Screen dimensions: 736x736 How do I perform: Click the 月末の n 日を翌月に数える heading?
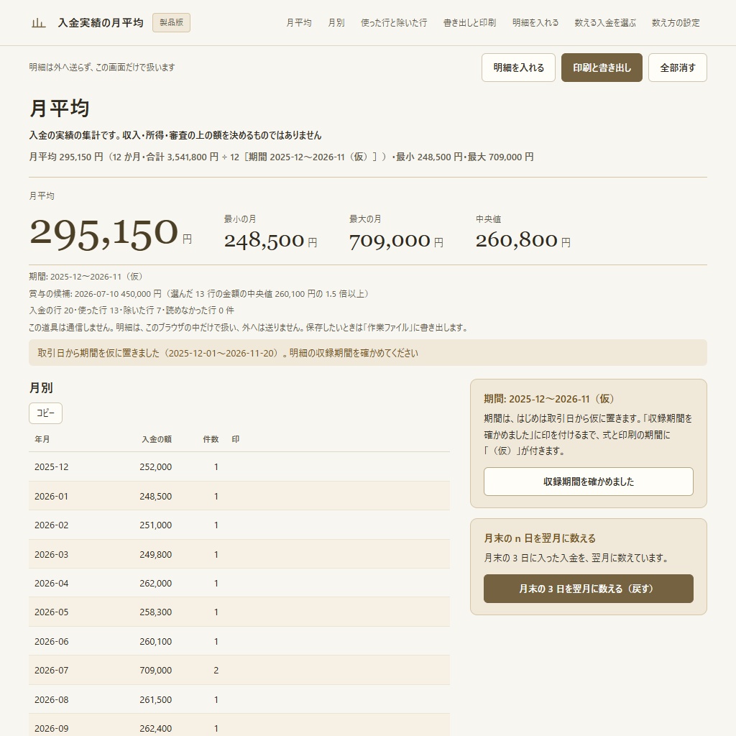point(540,538)
